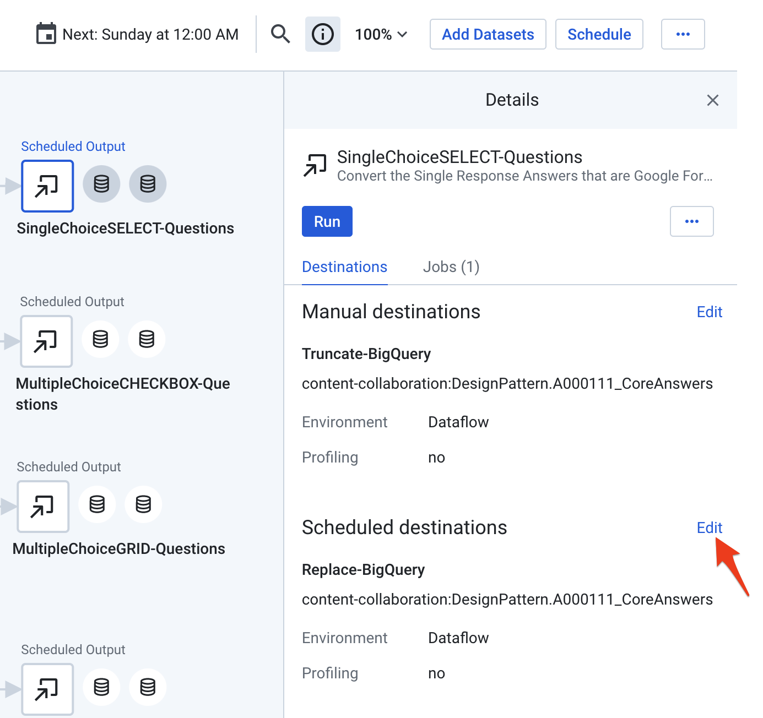Select the SingleChoiceSELECT-Questions output node
This screenshot has height=718, width=763.
47,186
